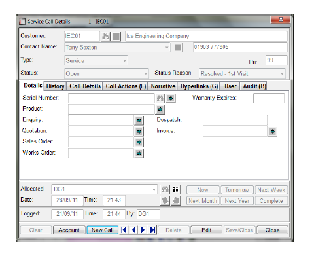Click green arrow button next to Product field
Image resolution: width=312 pixels, height=256 pixels.
[x=160, y=109]
